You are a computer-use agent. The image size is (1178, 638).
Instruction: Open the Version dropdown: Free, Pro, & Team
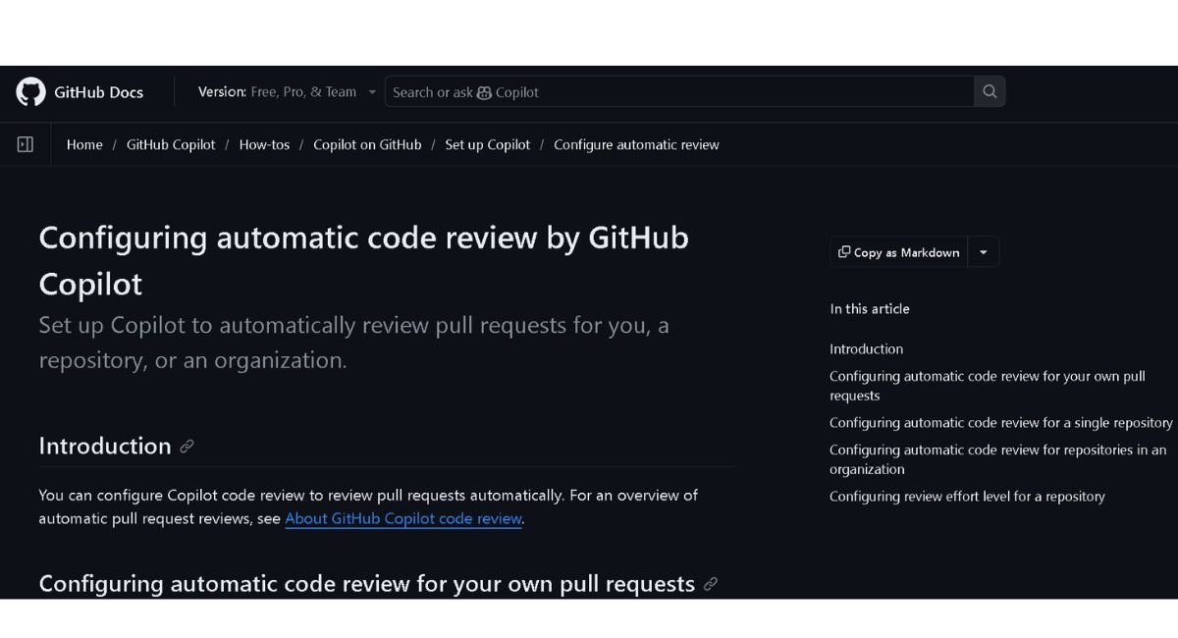coord(288,91)
